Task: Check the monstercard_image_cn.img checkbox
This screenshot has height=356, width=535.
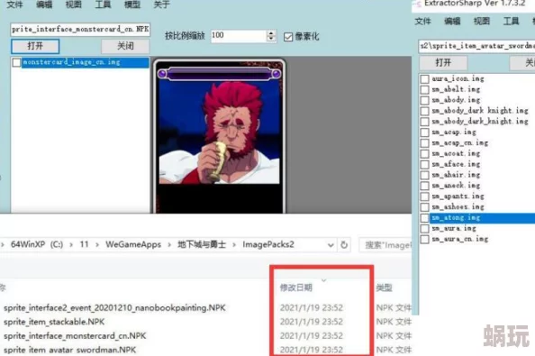Action: click(x=16, y=62)
